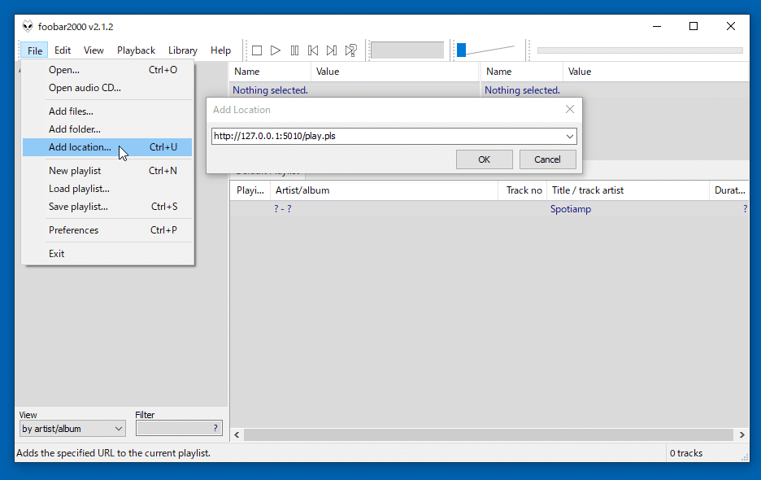Open the Edit menu
Image resolution: width=761 pixels, height=480 pixels.
coord(63,50)
